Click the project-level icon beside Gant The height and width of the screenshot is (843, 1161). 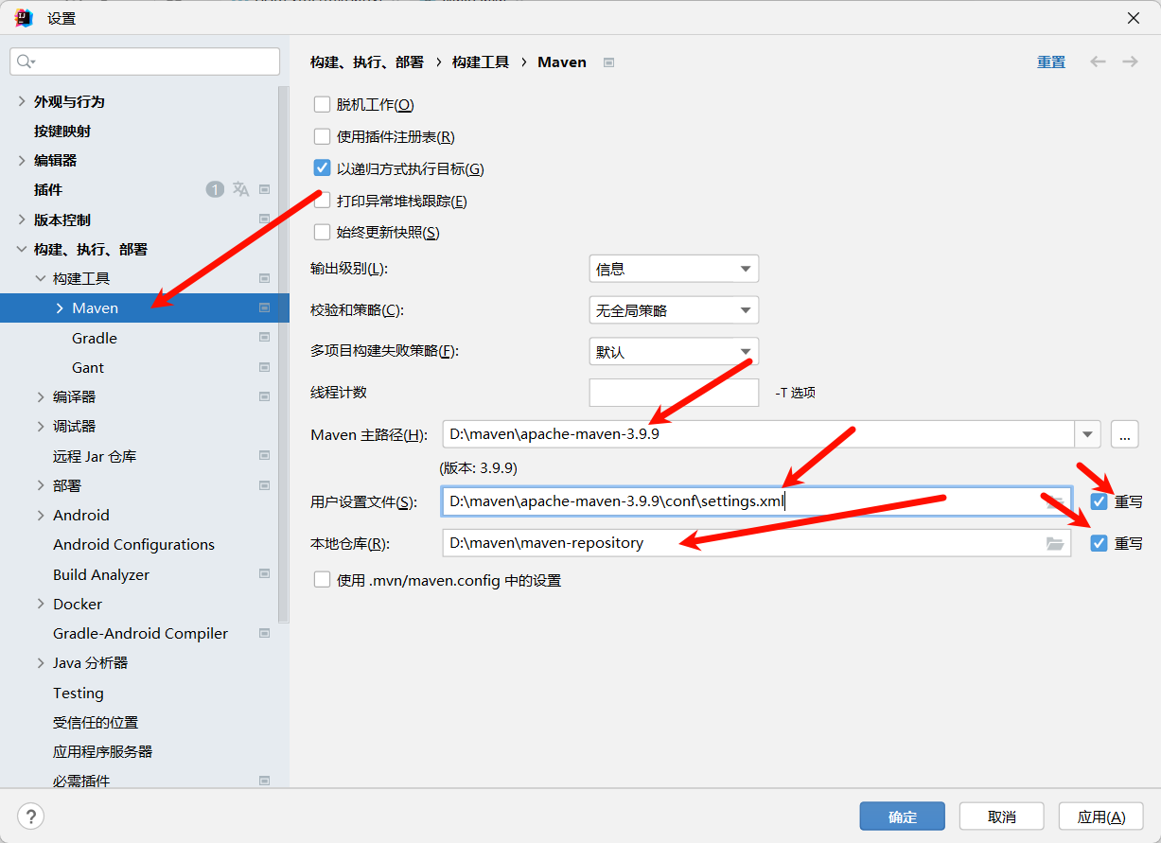(264, 367)
